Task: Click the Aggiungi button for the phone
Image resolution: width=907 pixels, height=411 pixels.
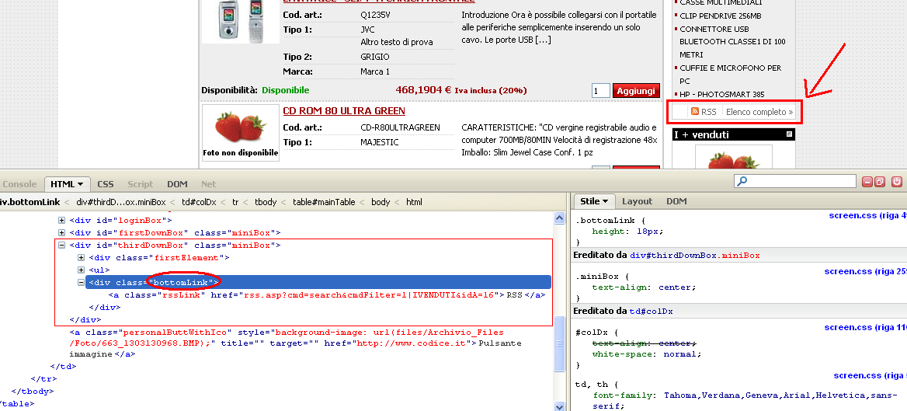Action: [636, 91]
